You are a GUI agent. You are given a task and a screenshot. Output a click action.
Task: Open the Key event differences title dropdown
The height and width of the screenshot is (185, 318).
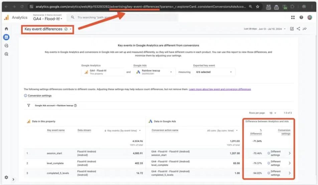[70, 29]
